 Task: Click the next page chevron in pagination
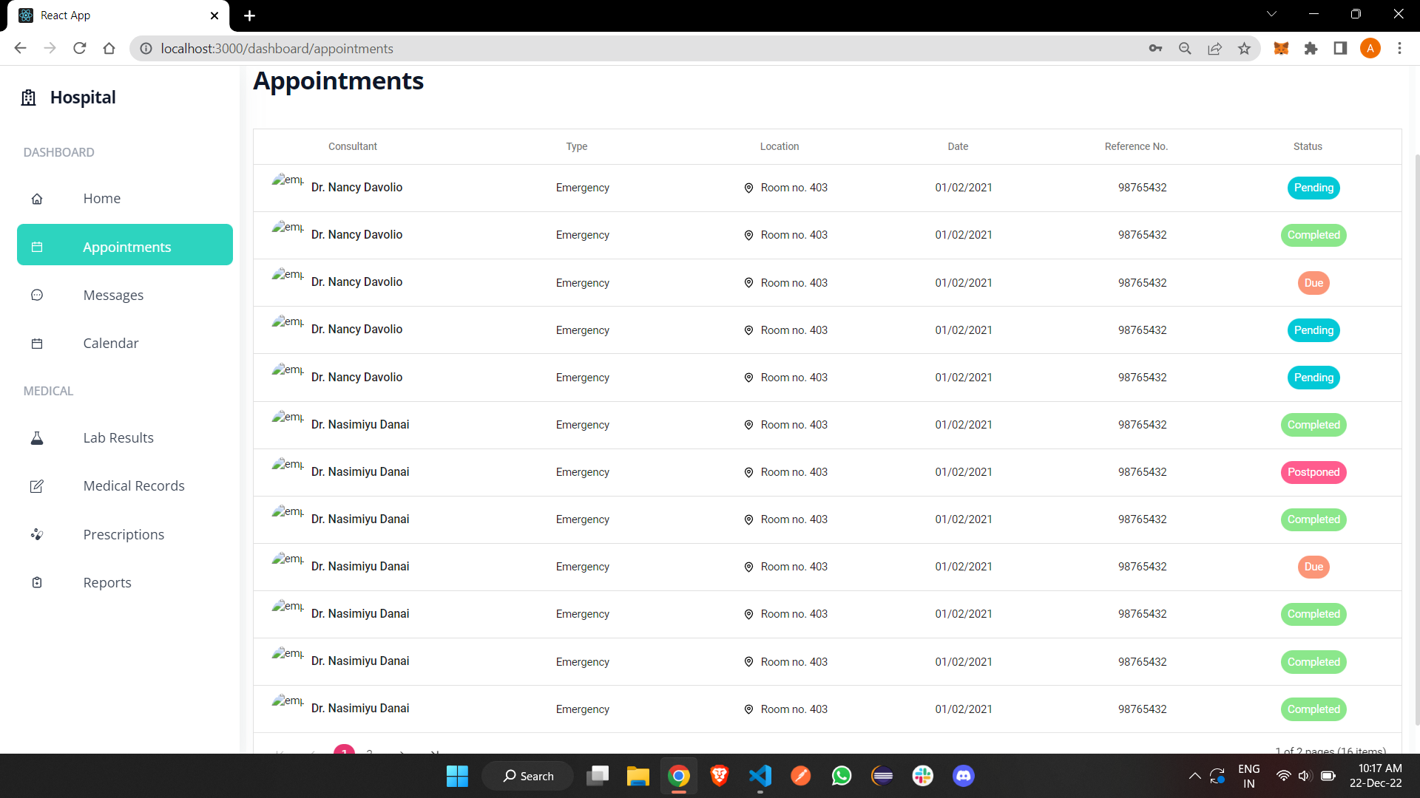(x=401, y=752)
